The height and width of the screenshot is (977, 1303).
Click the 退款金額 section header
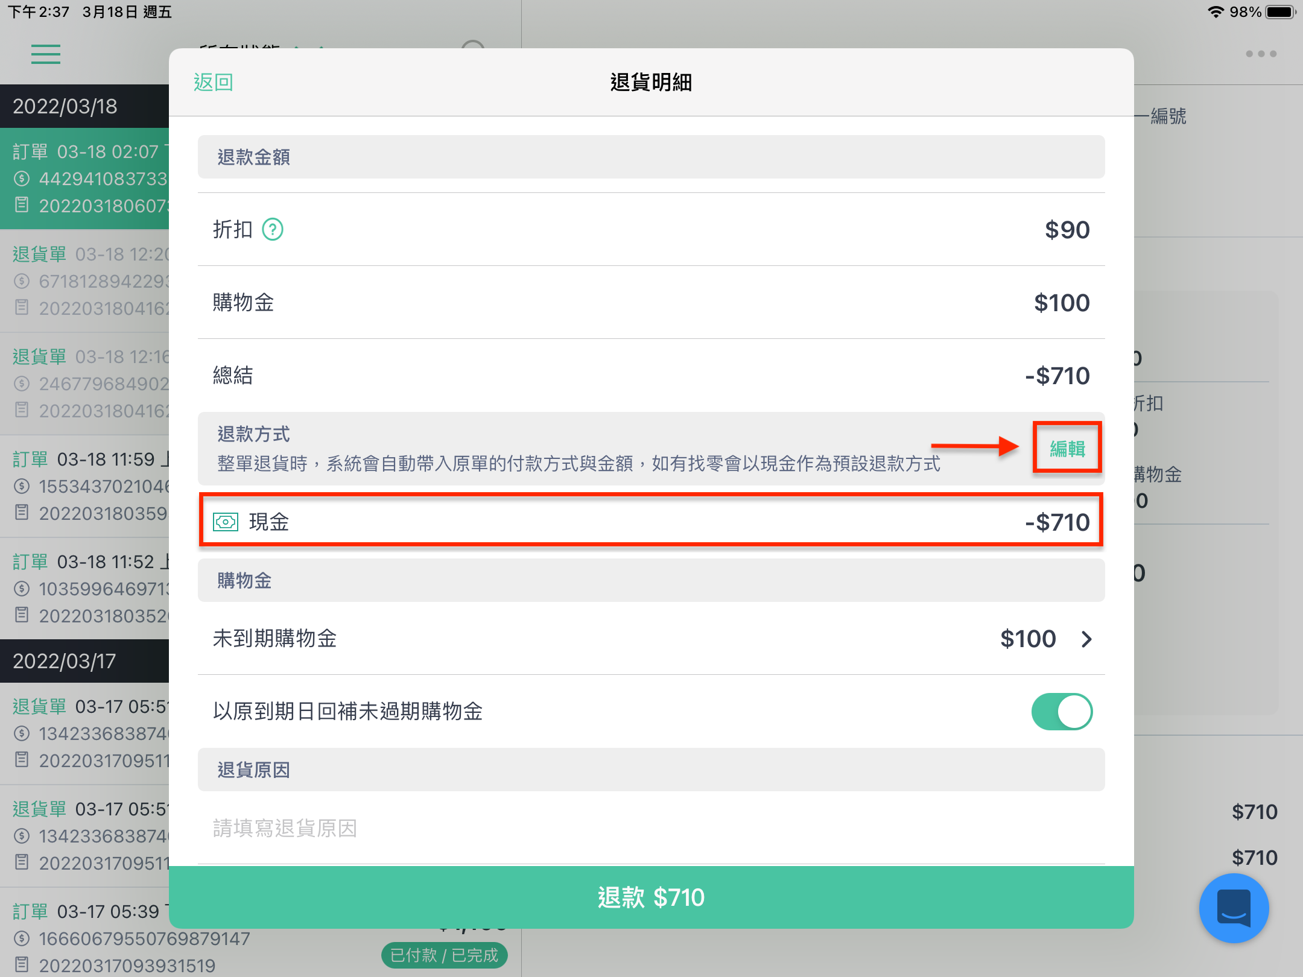tap(651, 157)
